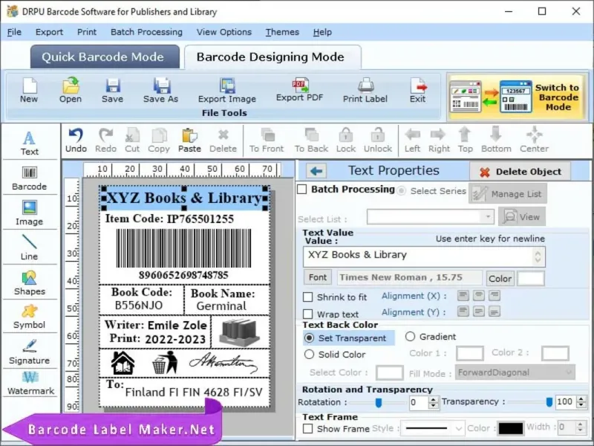Align object to Top

(x=466, y=140)
